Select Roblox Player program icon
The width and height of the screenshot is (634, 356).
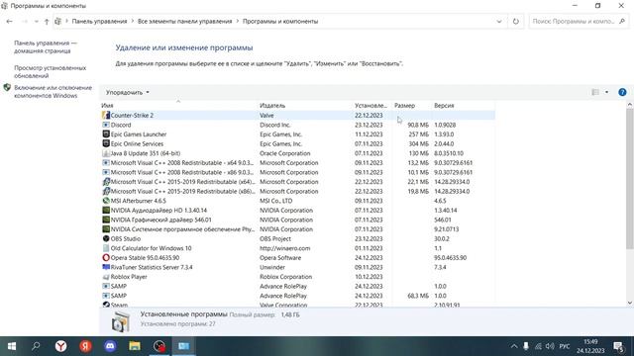pyautogui.click(x=106, y=277)
